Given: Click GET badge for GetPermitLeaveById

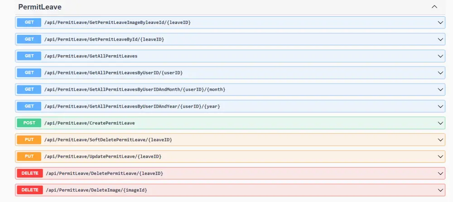Looking at the screenshot, I should click(x=29, y=39).
